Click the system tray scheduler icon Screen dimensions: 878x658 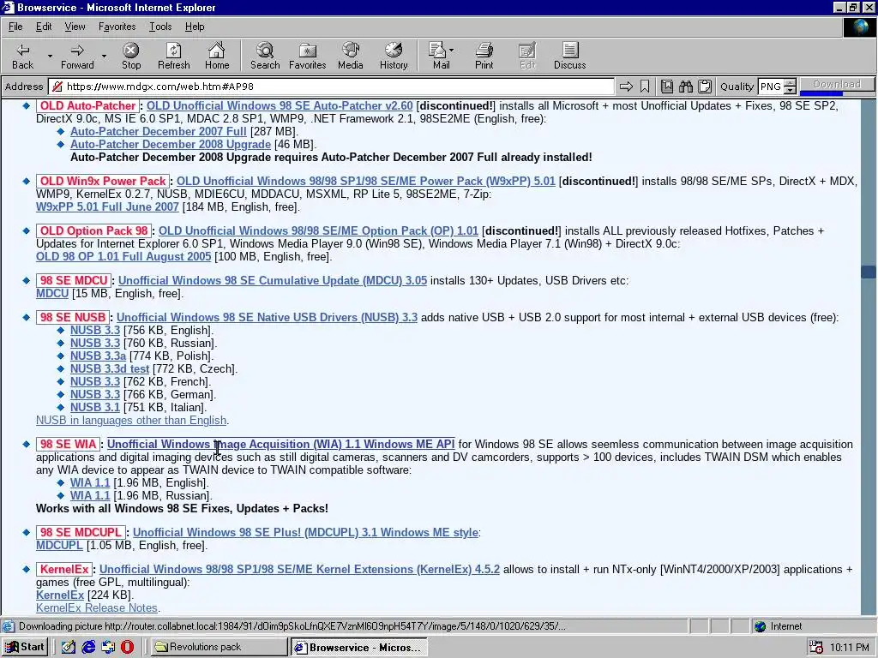pyautogui.click(x=816, y=648)
